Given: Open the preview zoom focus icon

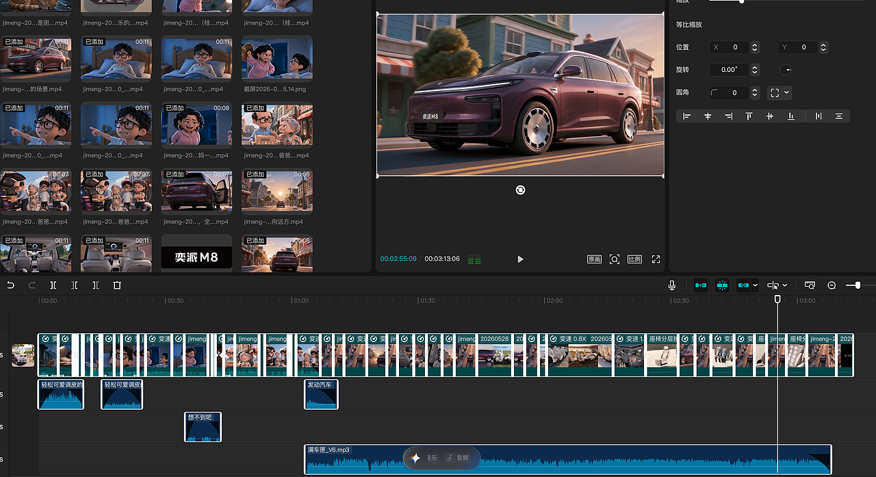Looking at the screenshot, I should 615,259.
